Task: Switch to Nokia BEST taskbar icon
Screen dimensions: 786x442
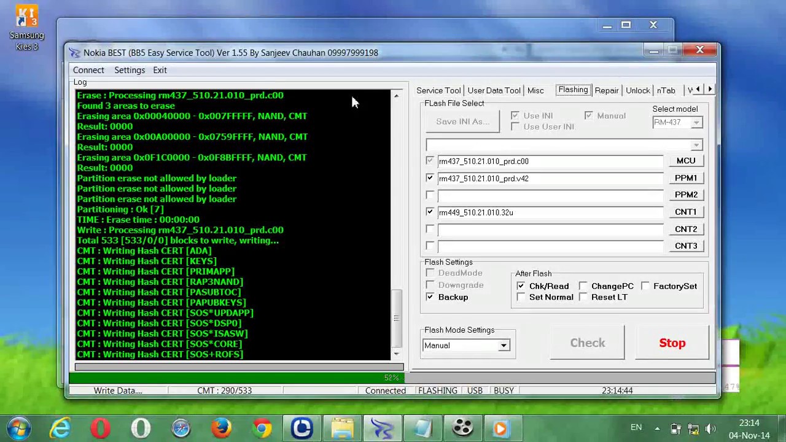Action: click(x=383, y=428)
